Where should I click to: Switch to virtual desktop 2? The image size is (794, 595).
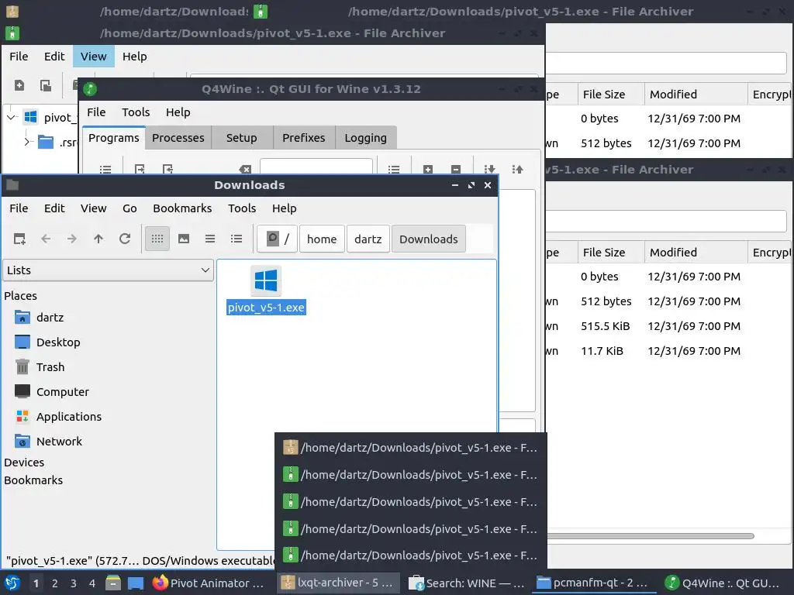pyautogui.click(x=55, y=583)
